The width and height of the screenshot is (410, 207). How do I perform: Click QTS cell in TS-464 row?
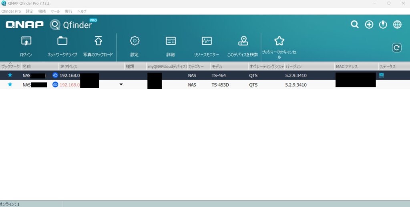click(253, 75)
